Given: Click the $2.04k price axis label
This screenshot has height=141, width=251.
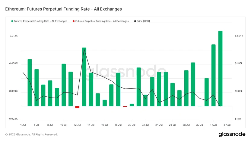Looking at the screenshot, I should click(239, 36).
